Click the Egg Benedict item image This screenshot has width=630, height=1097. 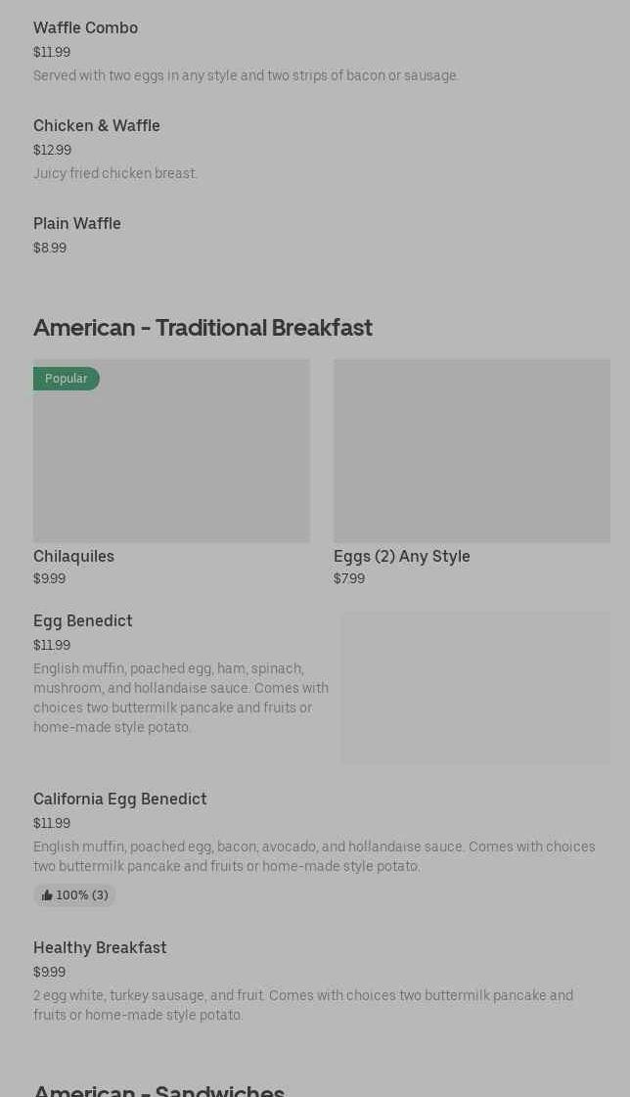(x=475, y=688)
